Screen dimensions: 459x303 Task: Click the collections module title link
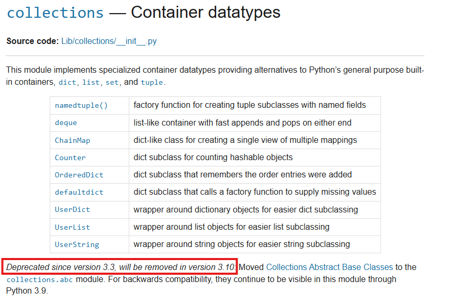[55, 13]
